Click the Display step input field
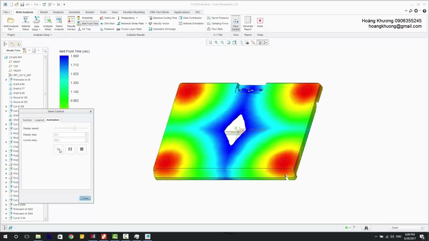This screenshot has width=429, height=241. pos(69,135)
